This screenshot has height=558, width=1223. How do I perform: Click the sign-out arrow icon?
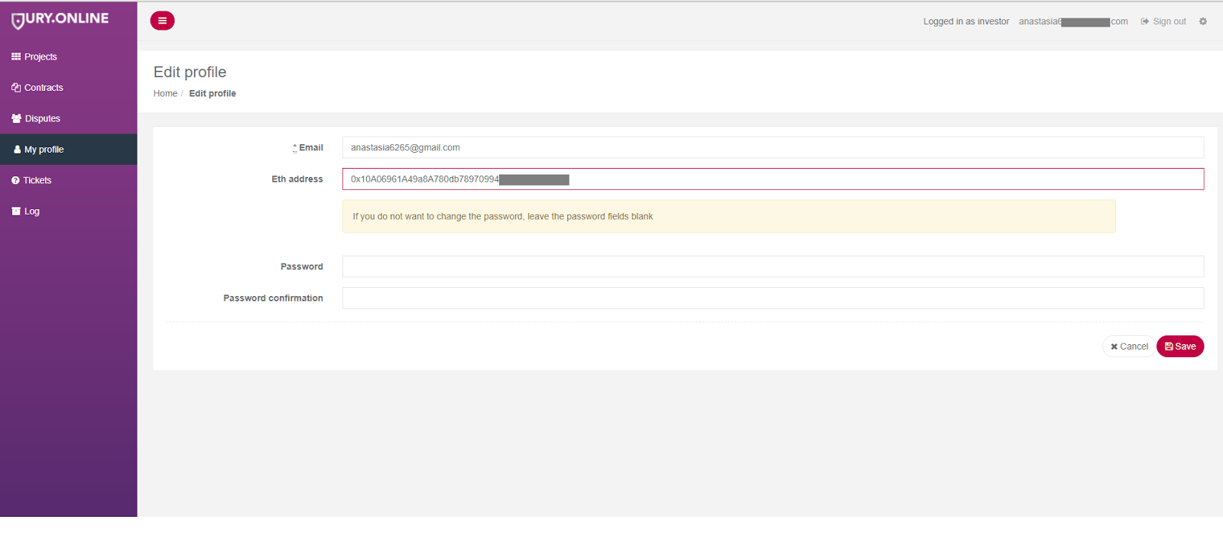click(x=1145, y=21)
